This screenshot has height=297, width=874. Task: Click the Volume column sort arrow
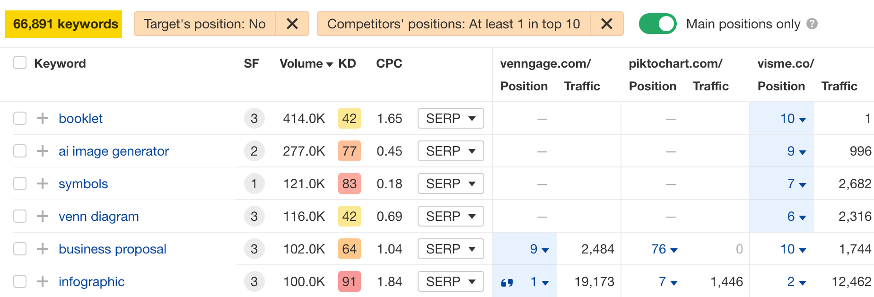click(330, 64)
